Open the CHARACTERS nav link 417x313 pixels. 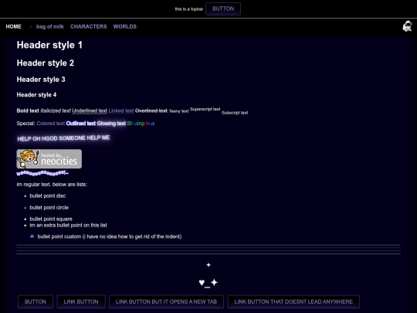click(x=89, y=26)
